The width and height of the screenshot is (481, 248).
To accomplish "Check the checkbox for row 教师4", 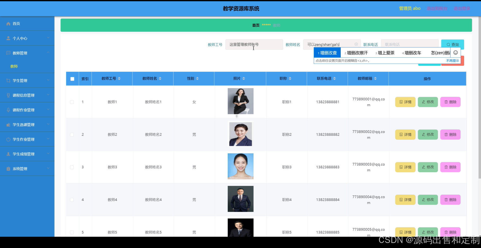I will coord(72,200).
